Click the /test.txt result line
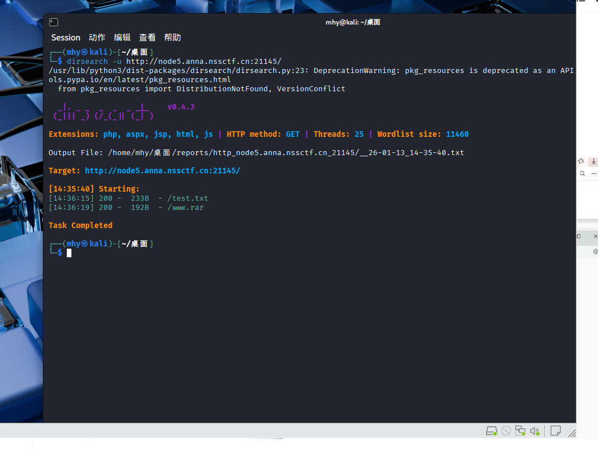Image resolution: width=598 pixels, height=450 pixels. pos(187,198)
